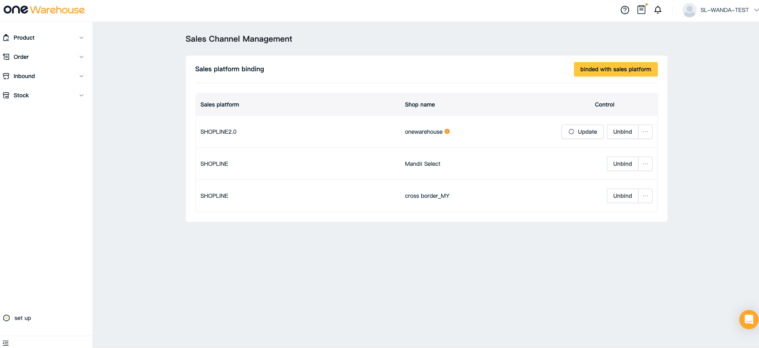
Task: Click the onewarehouse shop name
Action: [423, 132]
